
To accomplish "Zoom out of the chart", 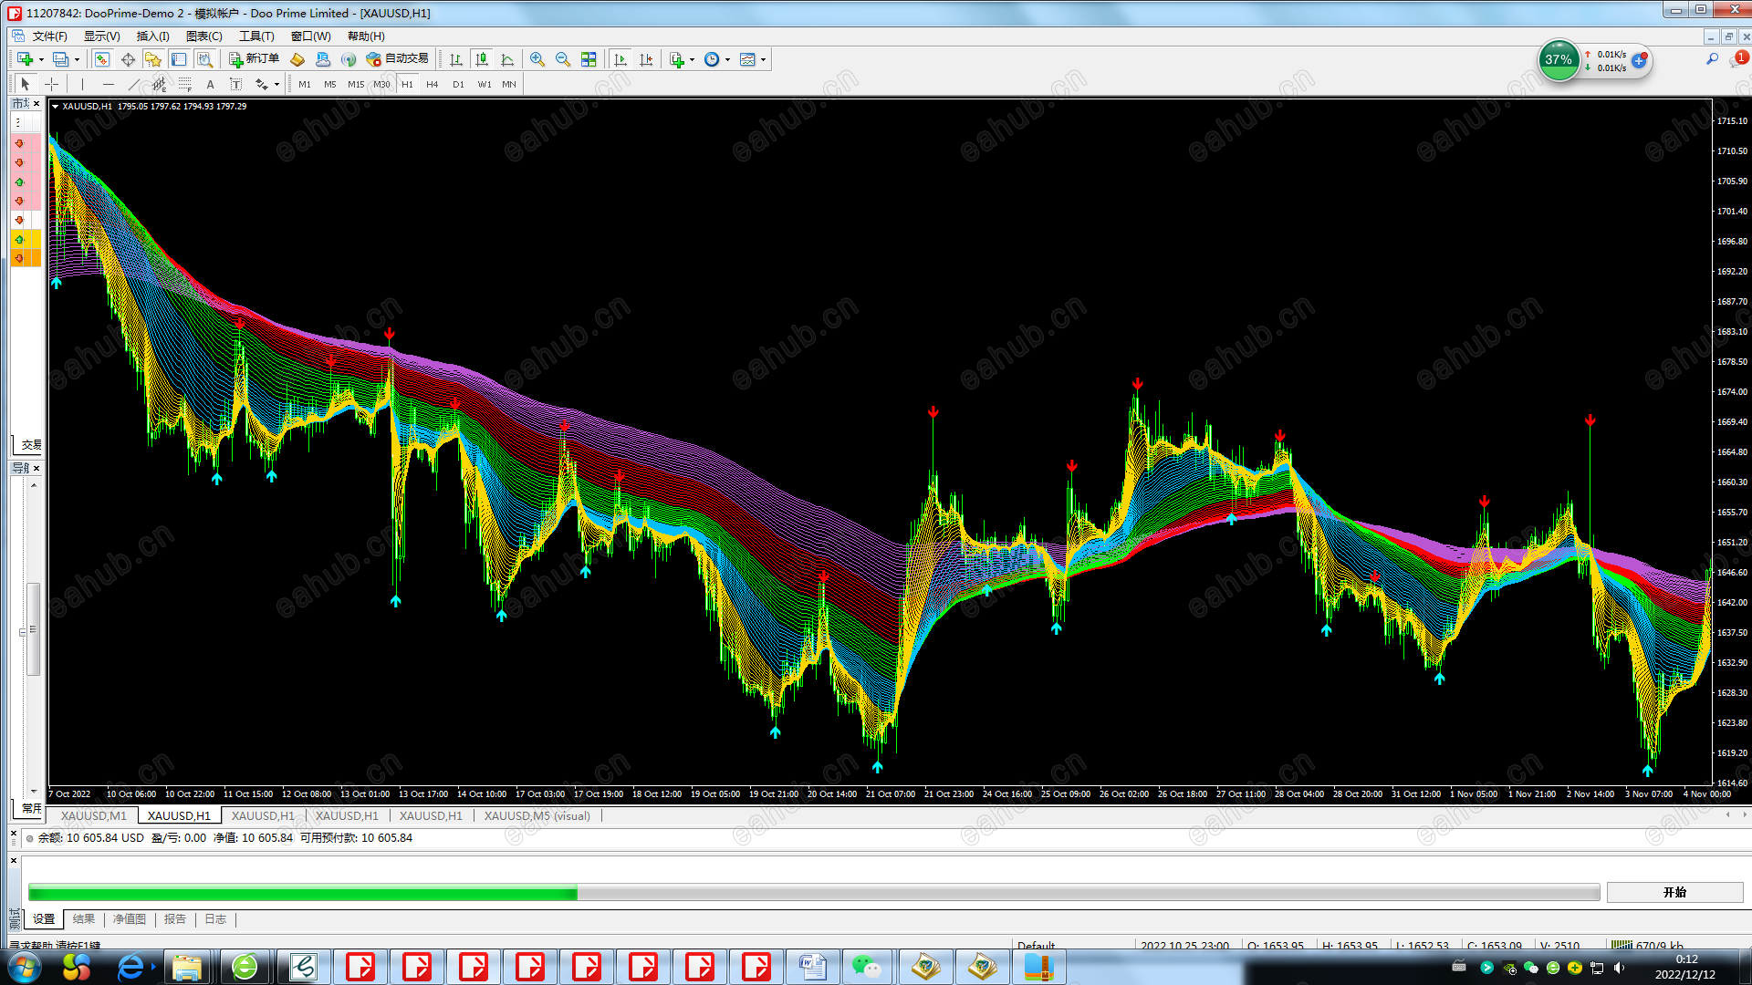I will point(563,59).
